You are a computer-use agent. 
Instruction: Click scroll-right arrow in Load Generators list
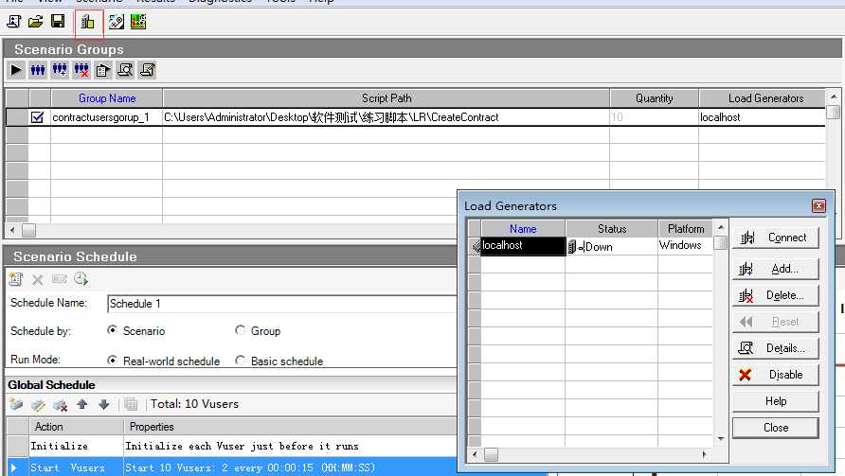click(705, 454)
